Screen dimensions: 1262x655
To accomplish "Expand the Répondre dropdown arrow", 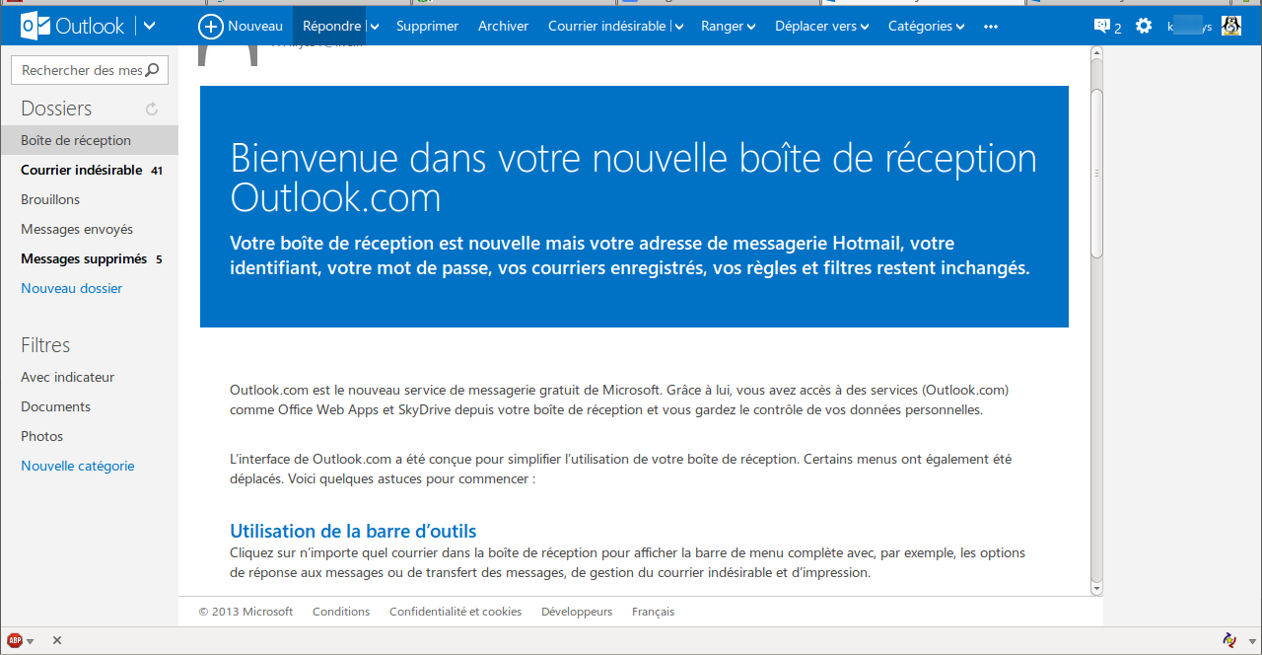I will coord(374,27).
